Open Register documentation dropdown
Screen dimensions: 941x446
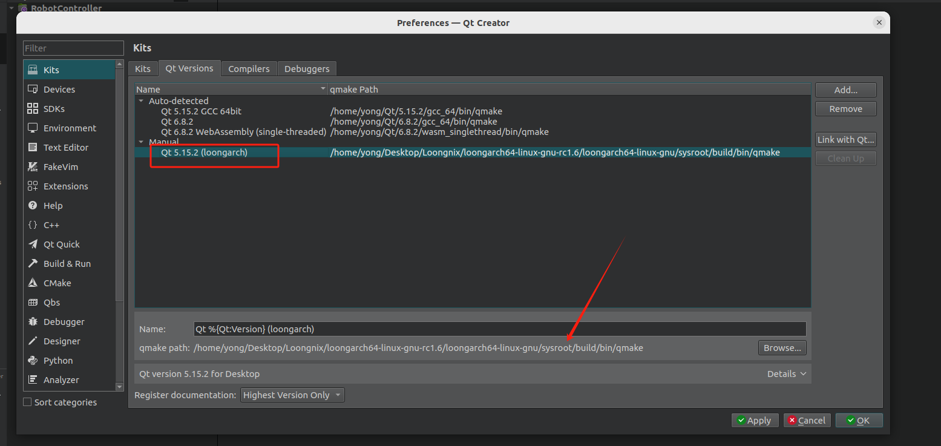[x=292, y=395]
